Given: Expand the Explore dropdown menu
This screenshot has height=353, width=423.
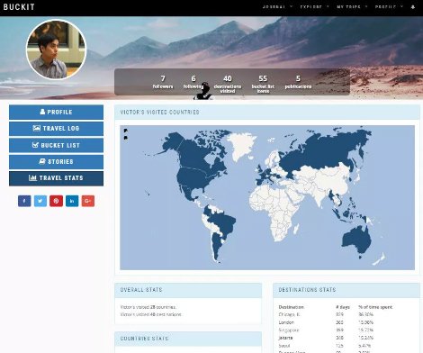Looking at the screenshot, I should tap(314, 7).
